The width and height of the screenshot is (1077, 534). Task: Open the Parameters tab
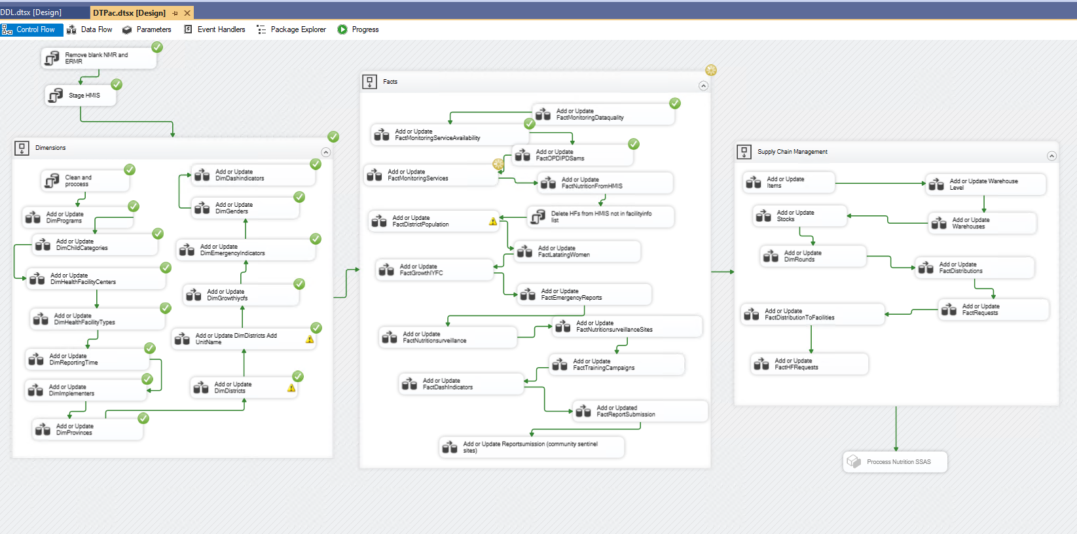(147, 29)
